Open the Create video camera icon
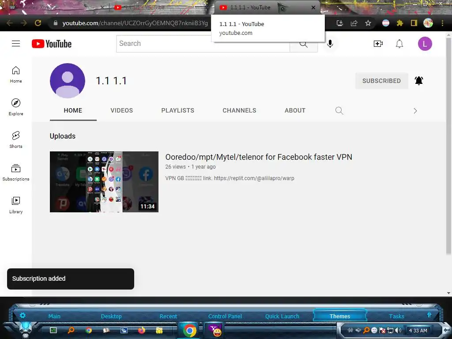 (x=378, y=44)
